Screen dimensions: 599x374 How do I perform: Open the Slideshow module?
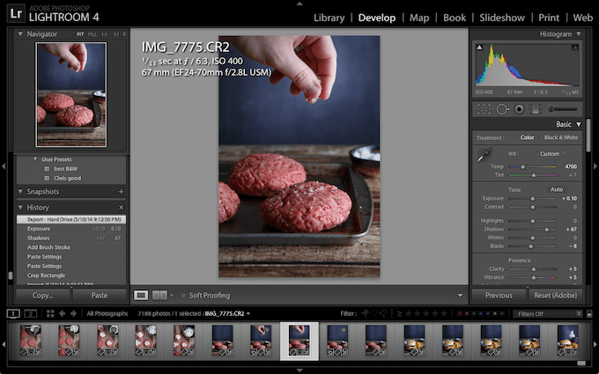tap(502, 18)
